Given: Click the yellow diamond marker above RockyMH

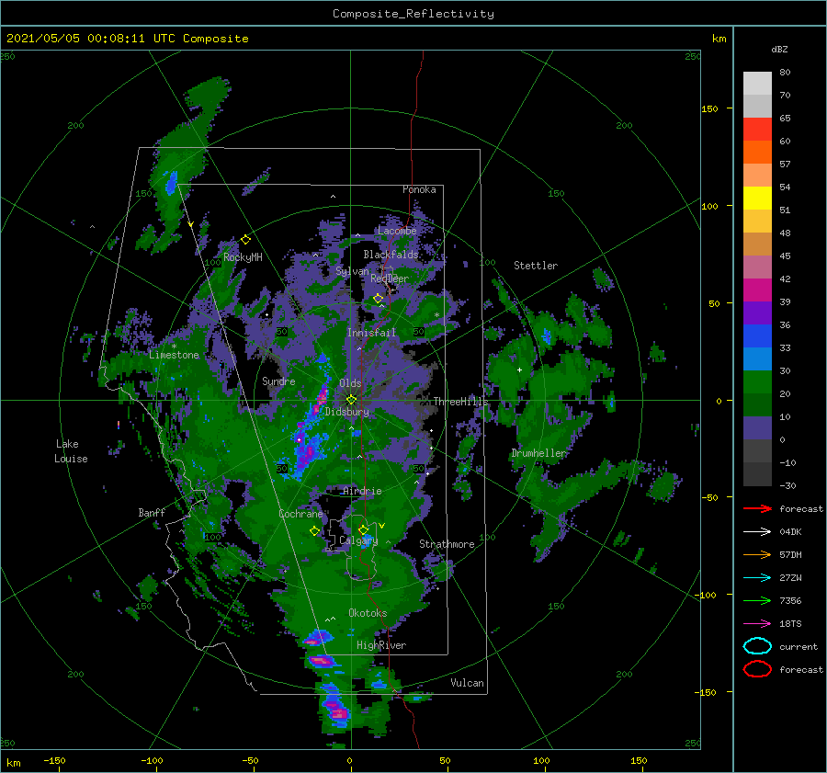Looking at the screenshot, I should click(245, 240).
